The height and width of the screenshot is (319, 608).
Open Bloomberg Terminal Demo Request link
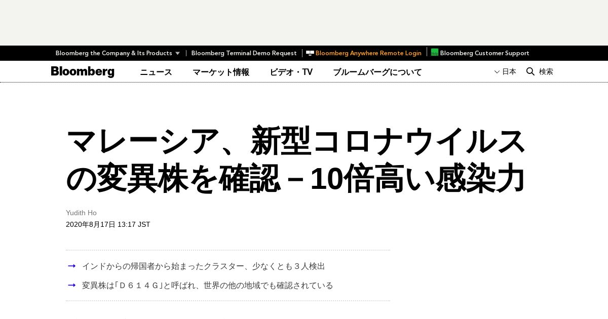pyautogui.click(x=244, y=53)
